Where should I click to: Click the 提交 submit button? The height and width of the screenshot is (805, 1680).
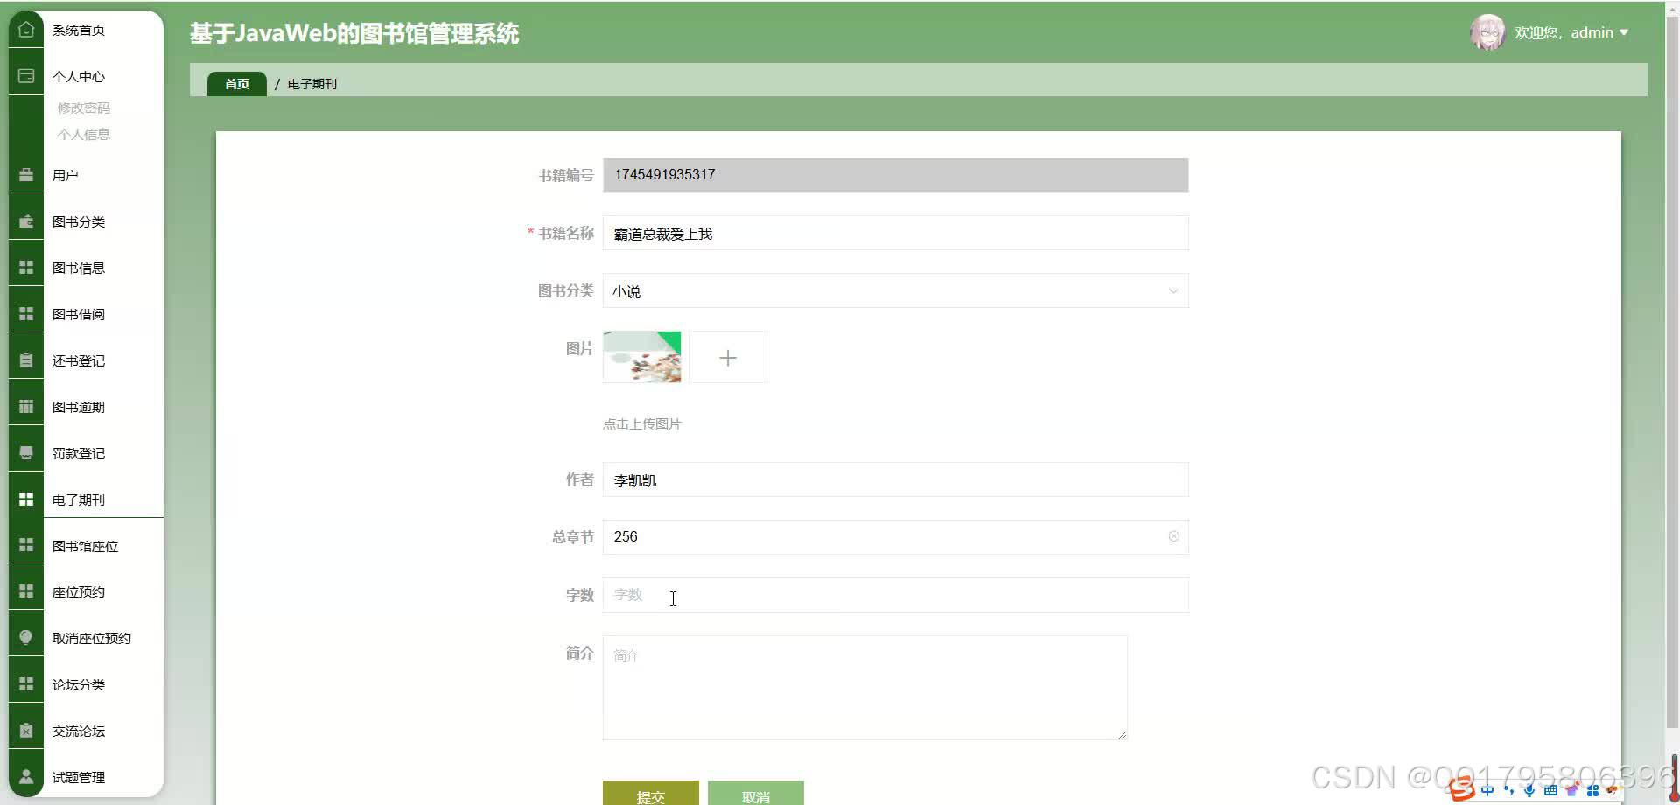pyautogui.click(x=650, y=793)
